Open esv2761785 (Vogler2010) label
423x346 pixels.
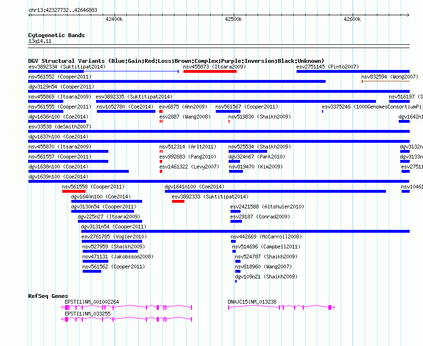tap(114, 237)
